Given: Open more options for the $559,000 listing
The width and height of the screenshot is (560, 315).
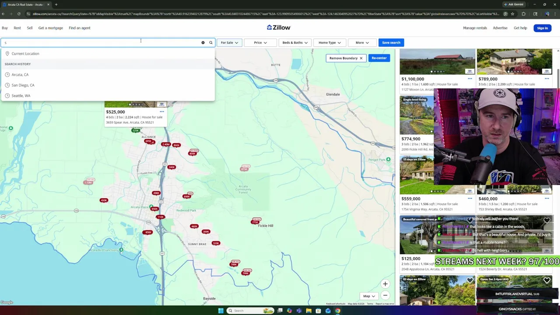Looking at the screenshot, I should [x=470, y=199].
